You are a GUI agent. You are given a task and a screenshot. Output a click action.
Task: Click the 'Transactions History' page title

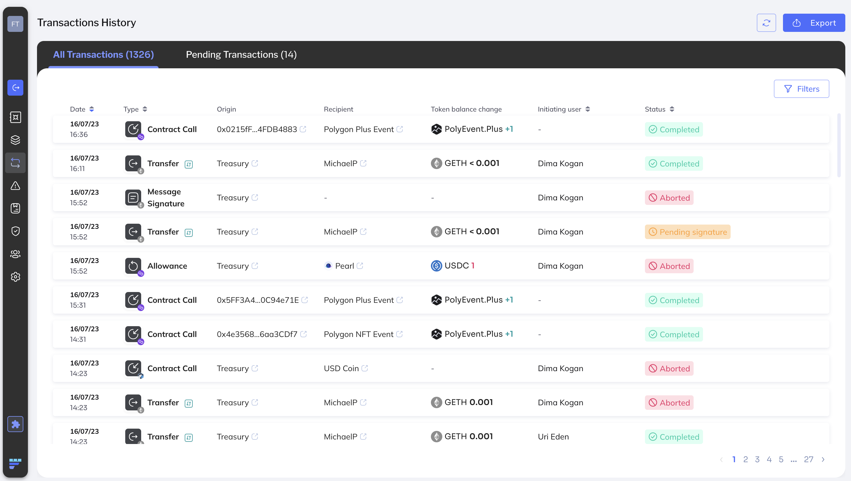point(87,22)
